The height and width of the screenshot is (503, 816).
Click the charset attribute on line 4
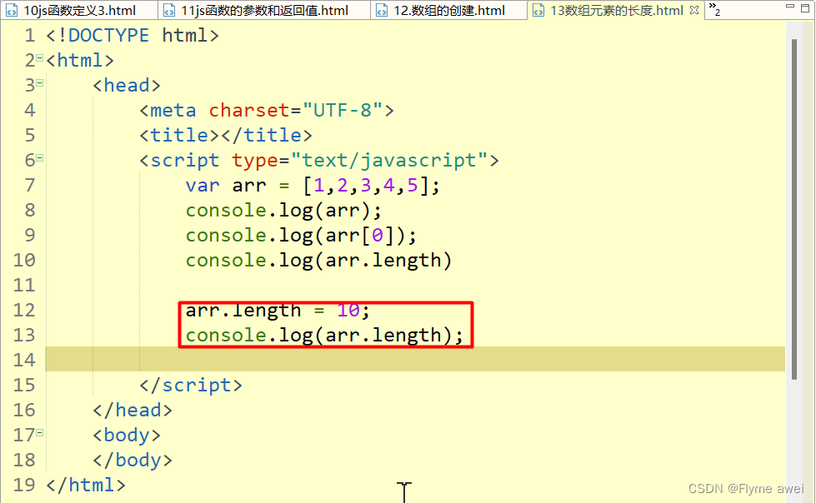click(x=248, y=110)
